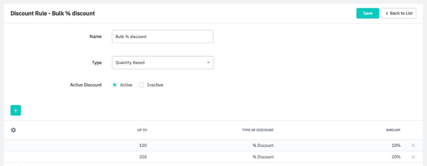Click the Name field label
427x166 pixels.
96,36
